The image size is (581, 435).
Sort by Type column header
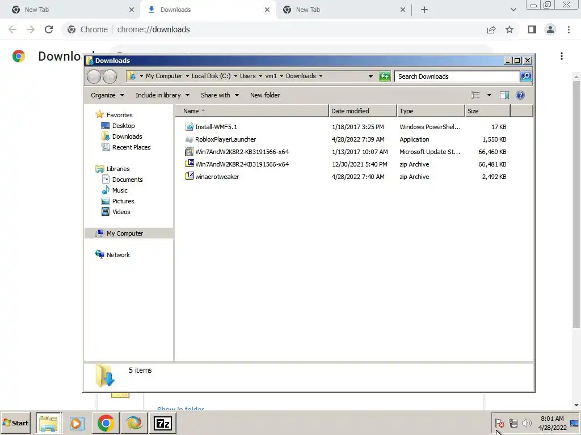coord(431,111)
